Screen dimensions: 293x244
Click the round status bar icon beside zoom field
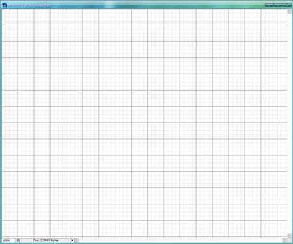click(18, 241)
